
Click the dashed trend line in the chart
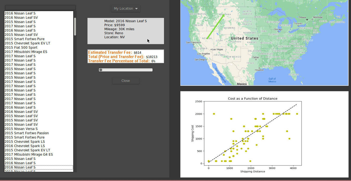click(253, 133)
